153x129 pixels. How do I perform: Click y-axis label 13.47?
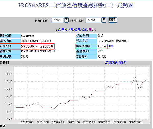pos(9,81)
